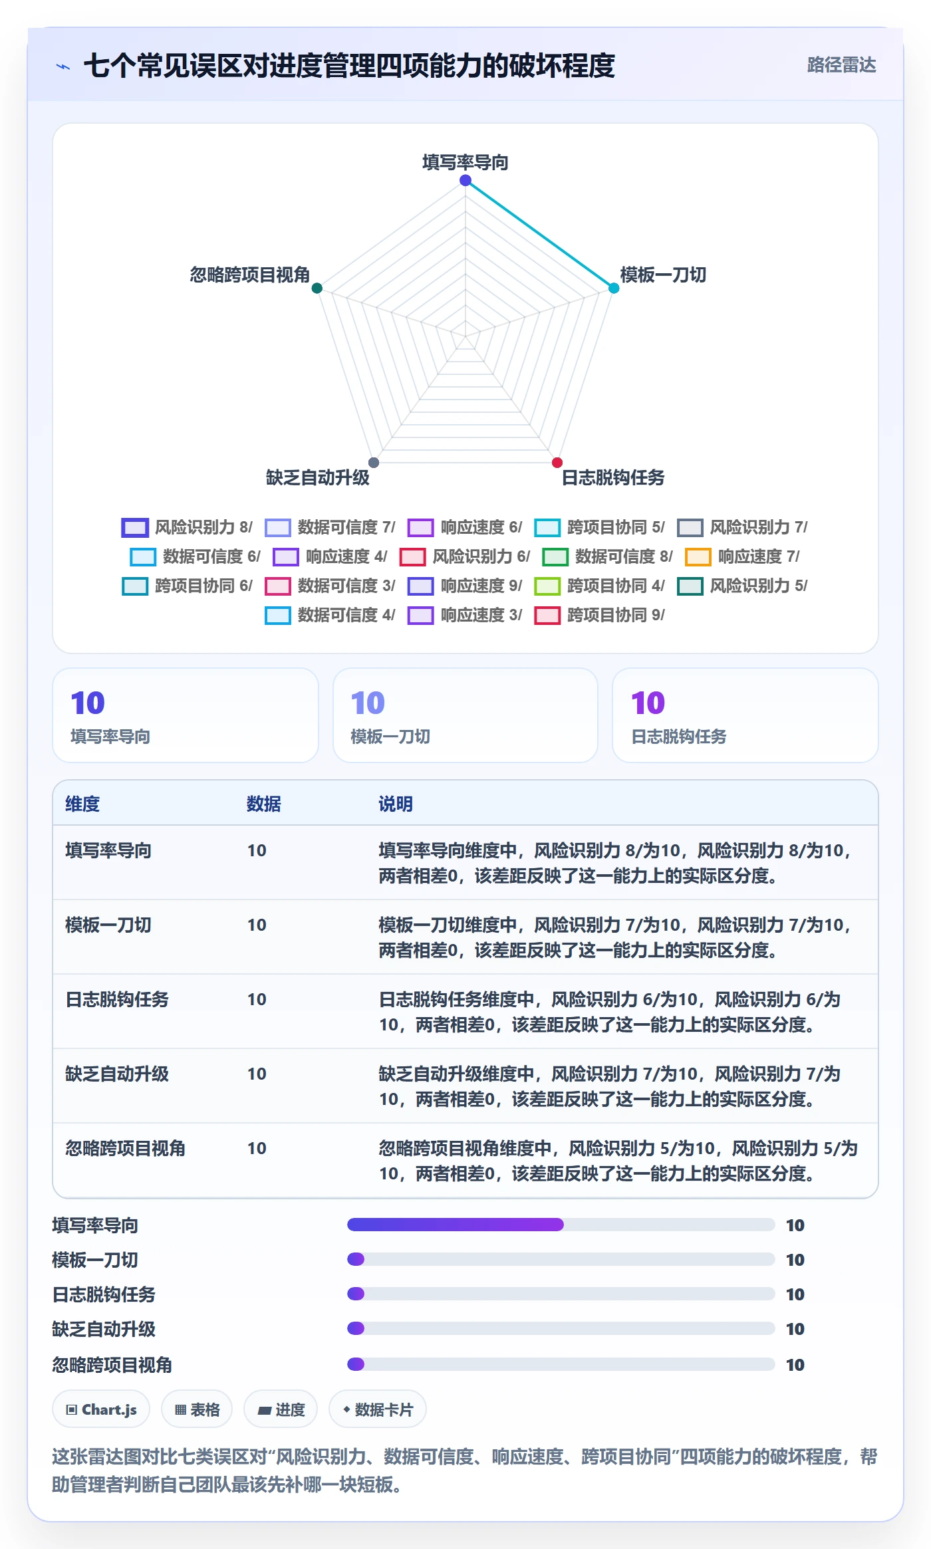Click the 模板一刀切 progress bar

coord(561,1259)
